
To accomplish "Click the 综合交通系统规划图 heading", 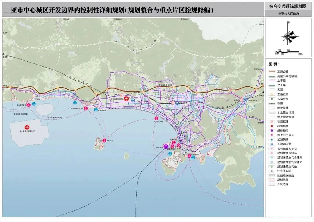I will click(288, 6).
